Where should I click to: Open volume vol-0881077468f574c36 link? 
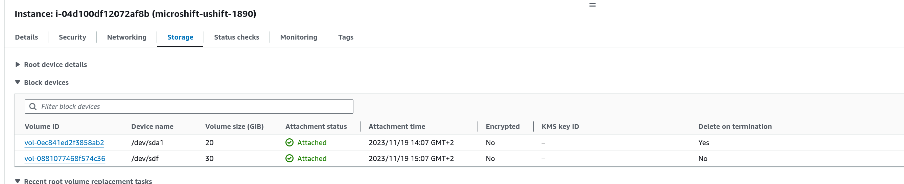pos(65,158)
